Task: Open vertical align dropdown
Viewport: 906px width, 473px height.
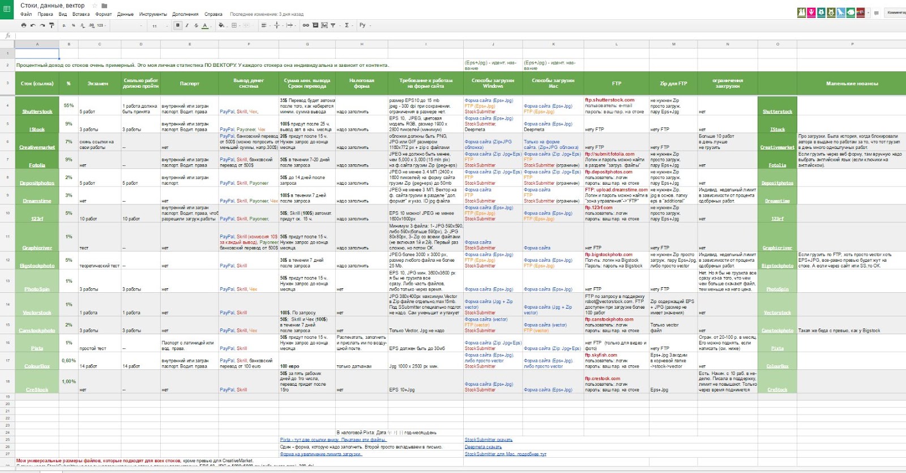Action: (277, 25)
